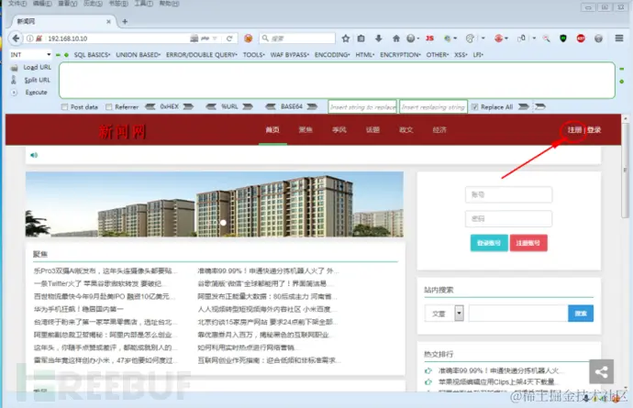Focus the Insert string to replace field

362,107
